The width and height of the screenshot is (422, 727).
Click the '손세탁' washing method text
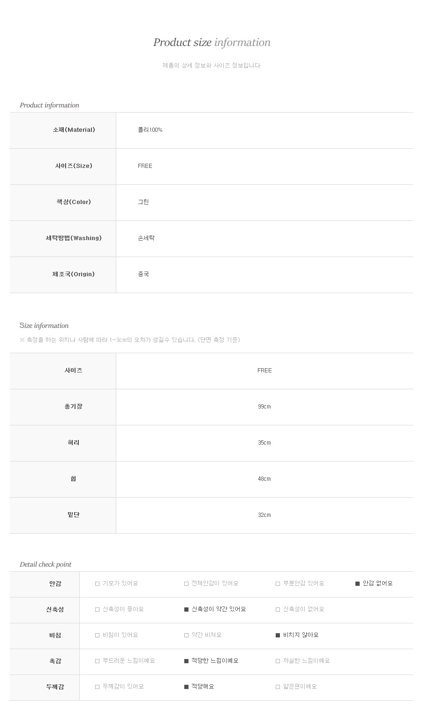[146, 238]
